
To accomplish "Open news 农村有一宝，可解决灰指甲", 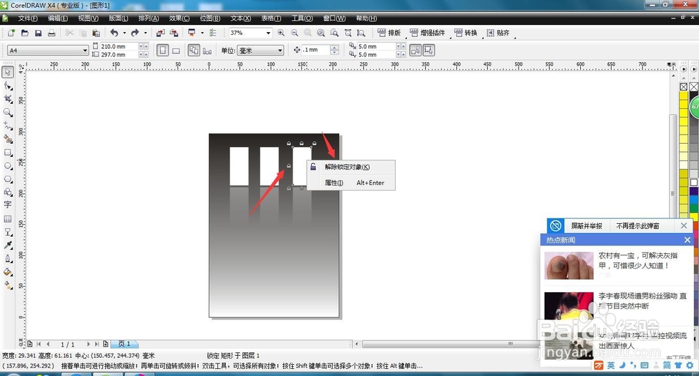I will click(638, 260).
